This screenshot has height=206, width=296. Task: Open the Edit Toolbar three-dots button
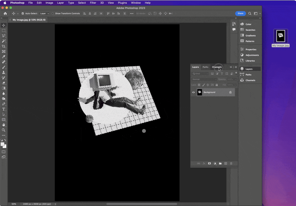tap(3, 135)
